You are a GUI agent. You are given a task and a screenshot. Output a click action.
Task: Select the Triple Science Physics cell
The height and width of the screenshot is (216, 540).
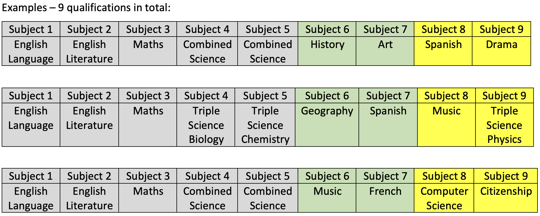(x=504, y=125)
